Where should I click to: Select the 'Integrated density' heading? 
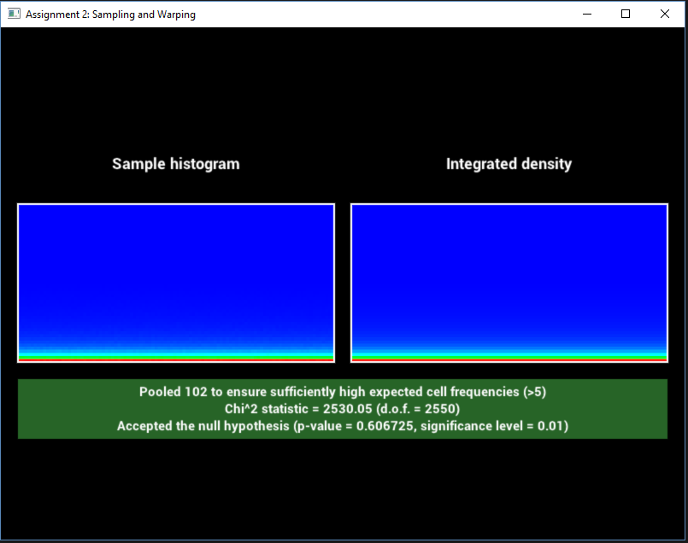click(x=509, y=164)
